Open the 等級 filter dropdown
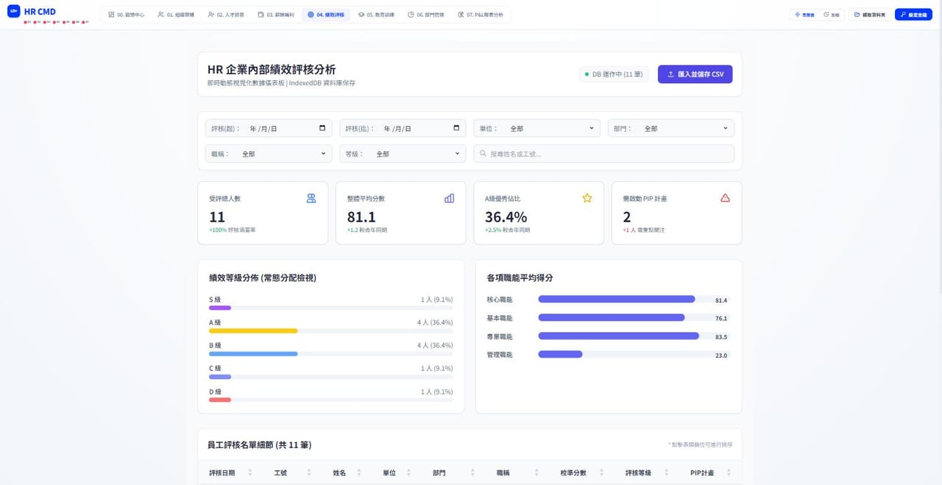 (403, 154)
